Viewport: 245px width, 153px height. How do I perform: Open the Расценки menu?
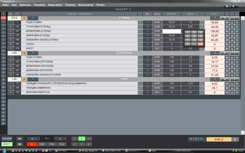(x=40, y=5)
